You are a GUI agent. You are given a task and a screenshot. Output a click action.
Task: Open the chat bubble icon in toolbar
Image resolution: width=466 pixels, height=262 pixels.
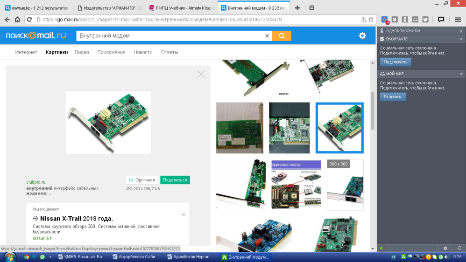[441, 20]
